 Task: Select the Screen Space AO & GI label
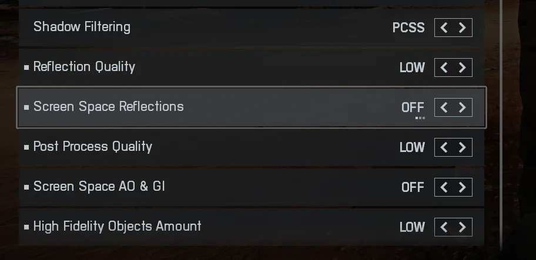(99, 187)
